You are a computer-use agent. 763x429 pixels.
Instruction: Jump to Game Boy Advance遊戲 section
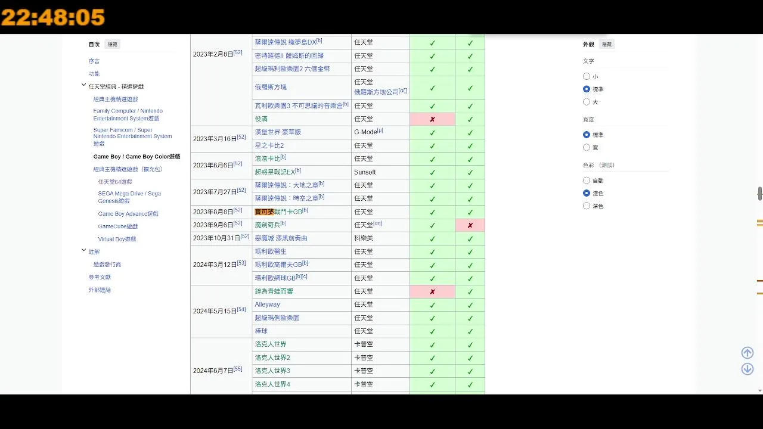(x=128, y=214)
